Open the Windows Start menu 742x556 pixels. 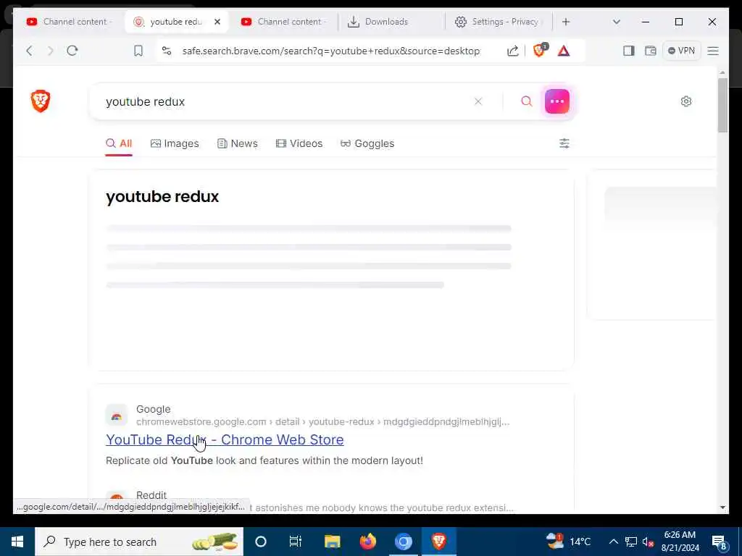(17, 542)
